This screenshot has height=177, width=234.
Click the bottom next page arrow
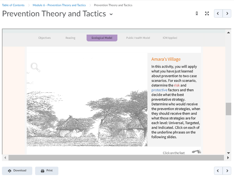tap(227, 171)
